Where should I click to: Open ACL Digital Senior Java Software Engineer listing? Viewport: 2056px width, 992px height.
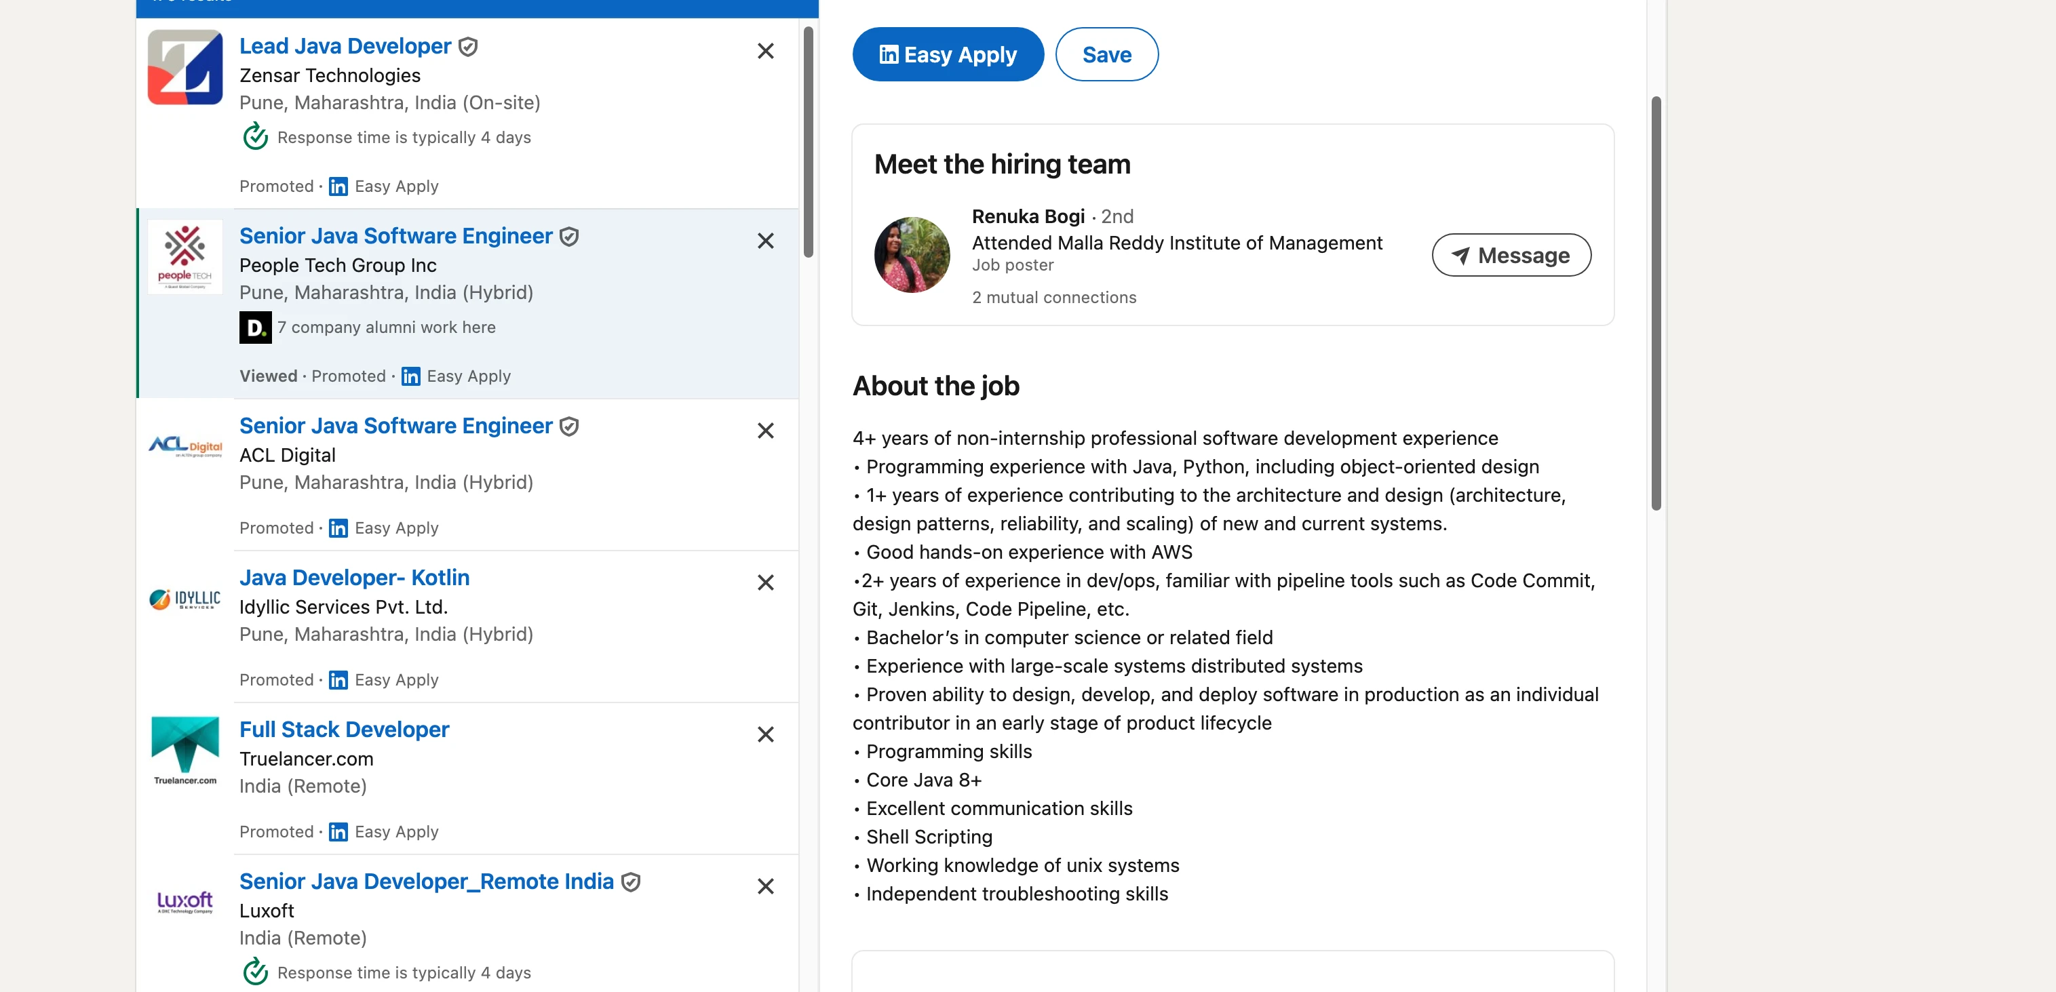[396, 426]
